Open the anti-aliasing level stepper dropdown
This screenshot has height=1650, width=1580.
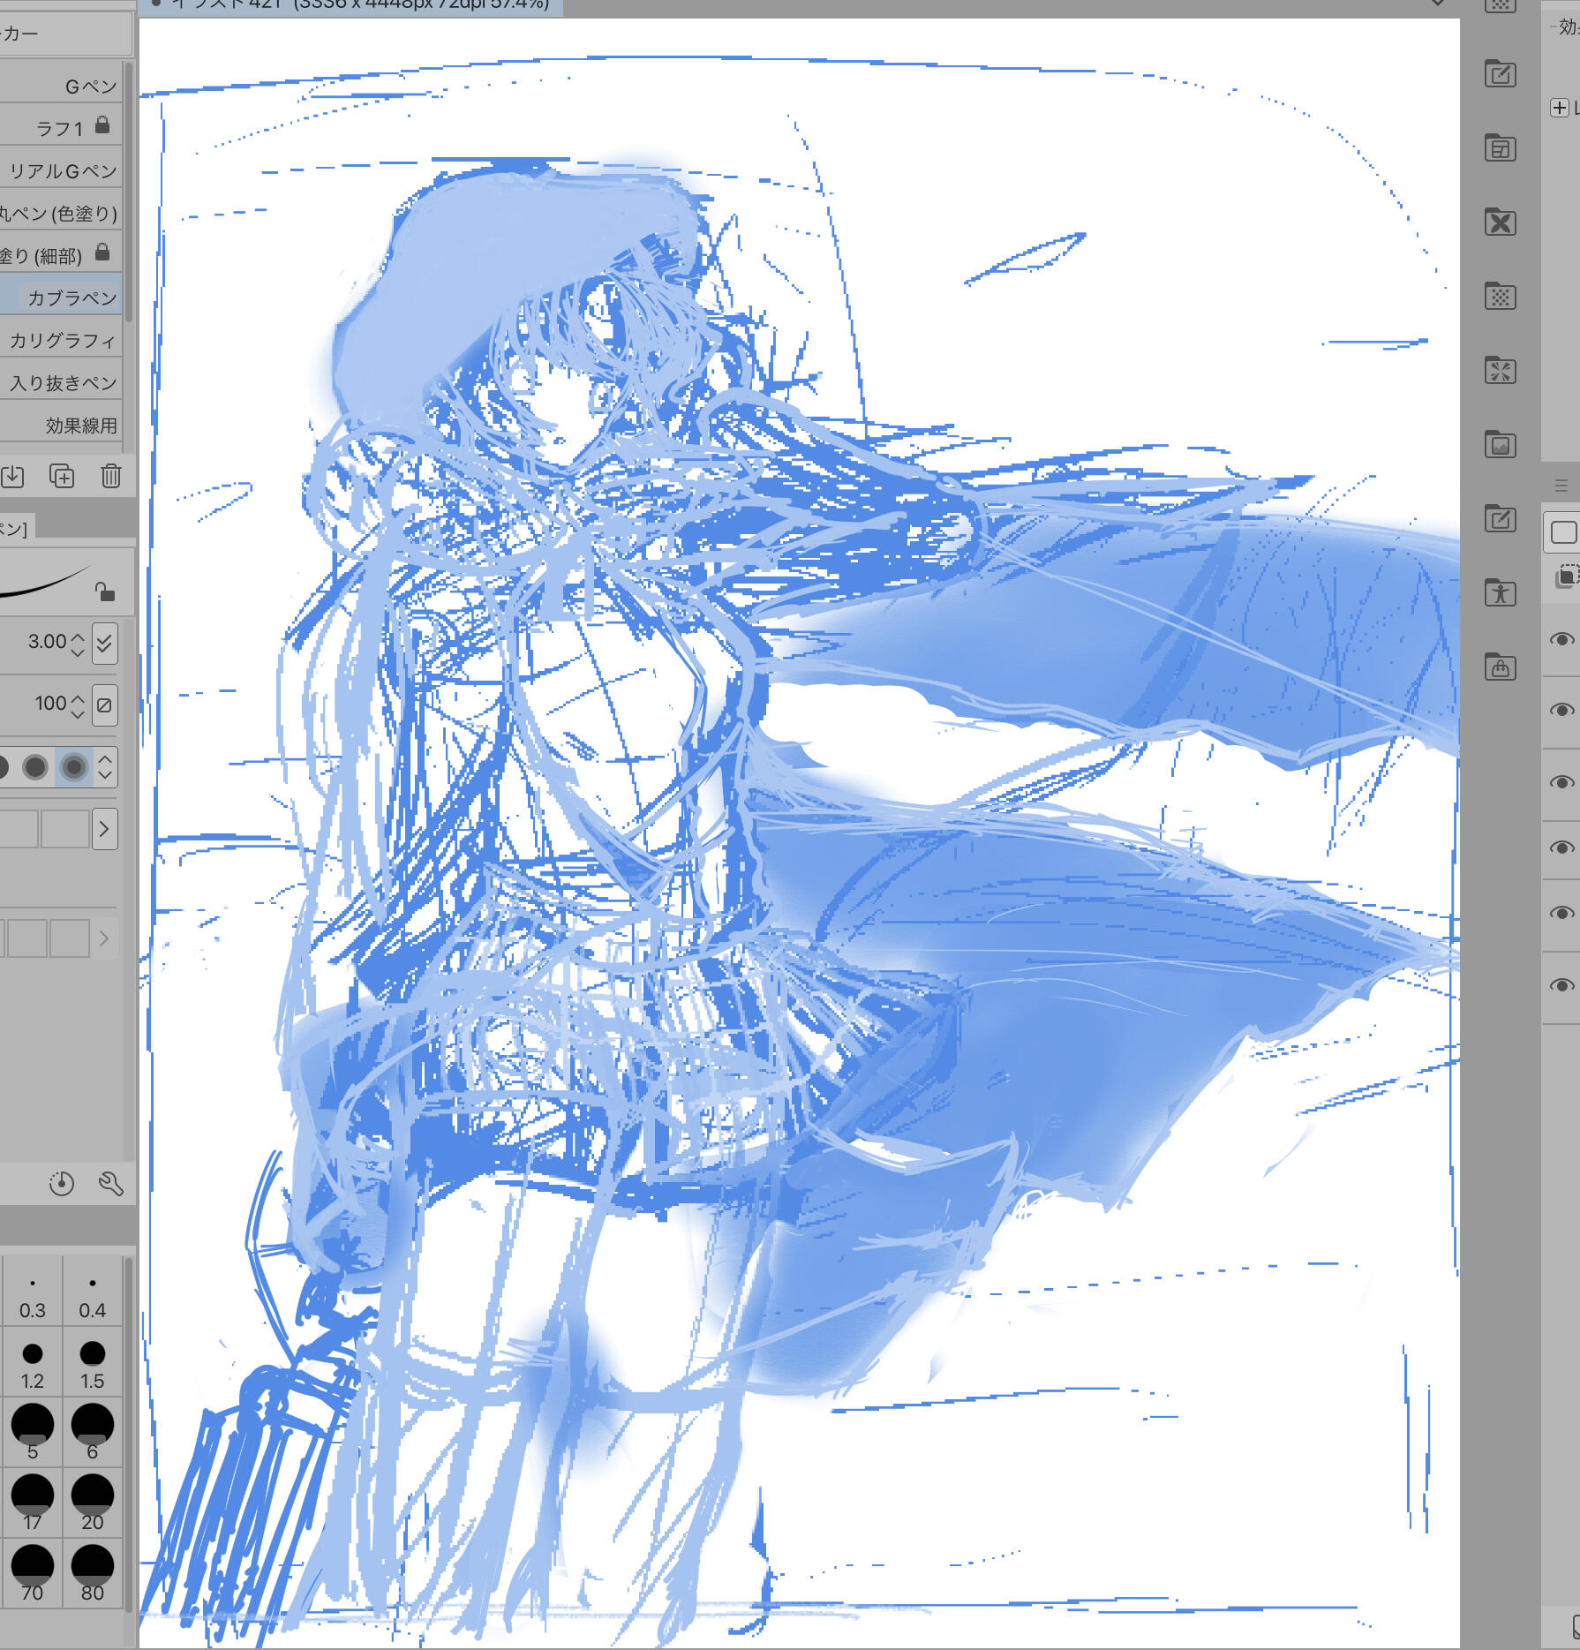click(x=105, y=766)
